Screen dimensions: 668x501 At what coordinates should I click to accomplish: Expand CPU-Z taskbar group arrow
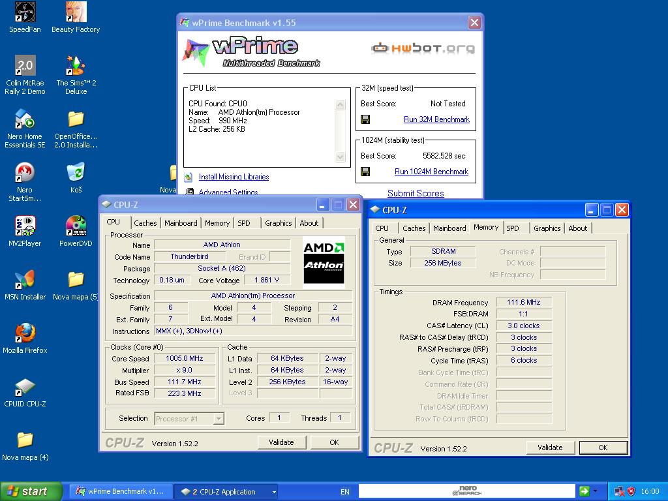(274, 492)
